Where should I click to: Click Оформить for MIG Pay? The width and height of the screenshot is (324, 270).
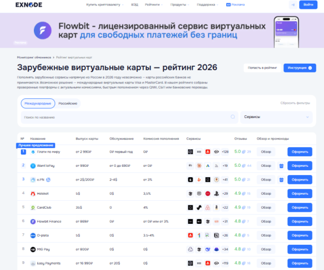coord(300,249)
